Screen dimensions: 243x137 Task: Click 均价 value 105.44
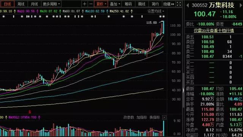[236, 89]
